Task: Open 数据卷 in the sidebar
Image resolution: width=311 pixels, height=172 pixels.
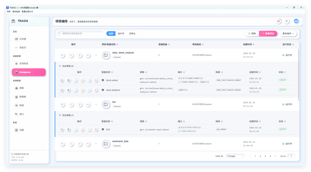Action: [29, 97]
